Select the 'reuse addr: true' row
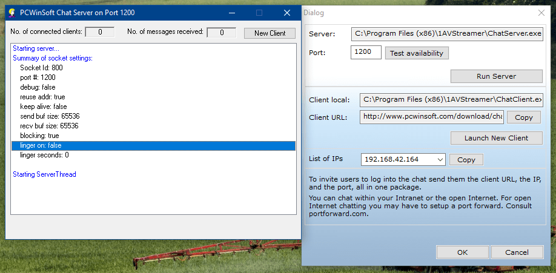The width and height of the screenshot is (556, 273). coord(154,97)
